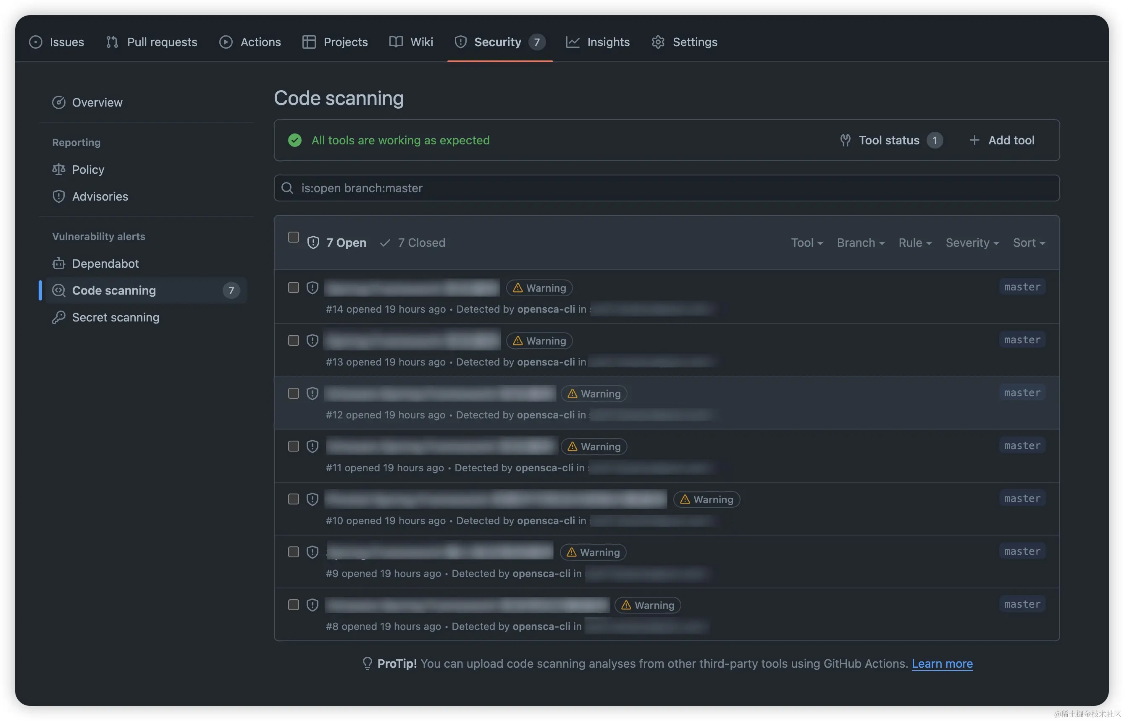Open the Learn more link in ProTip

click(x=942, y=664)
